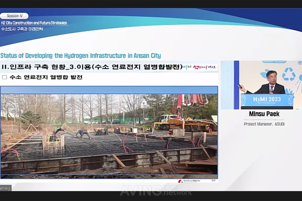The width and height of the screenshot is (302, 201).
Task: Click the recycling symbol icon on stage backdrop
Action: 288,75
